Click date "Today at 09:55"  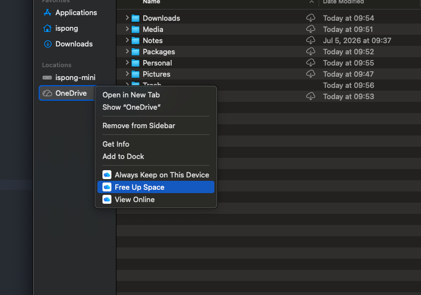tap(348, 63)
